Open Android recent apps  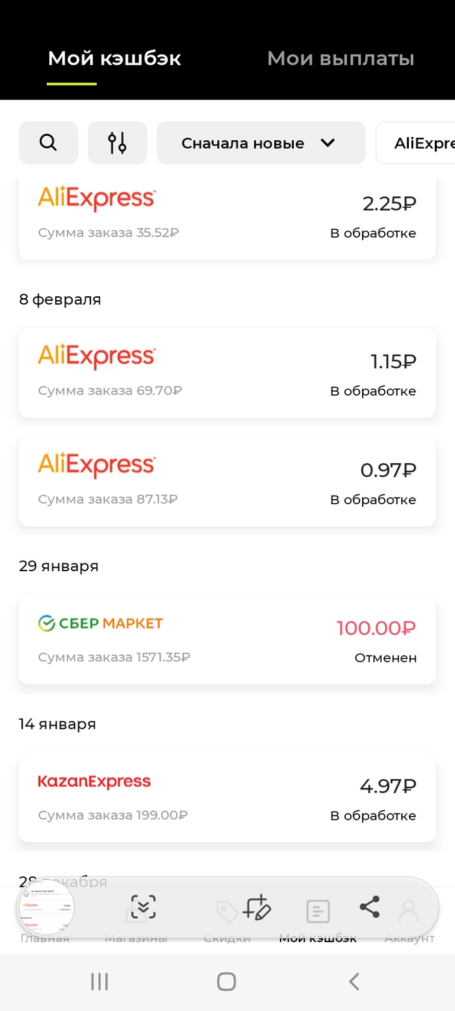point(99,981)
